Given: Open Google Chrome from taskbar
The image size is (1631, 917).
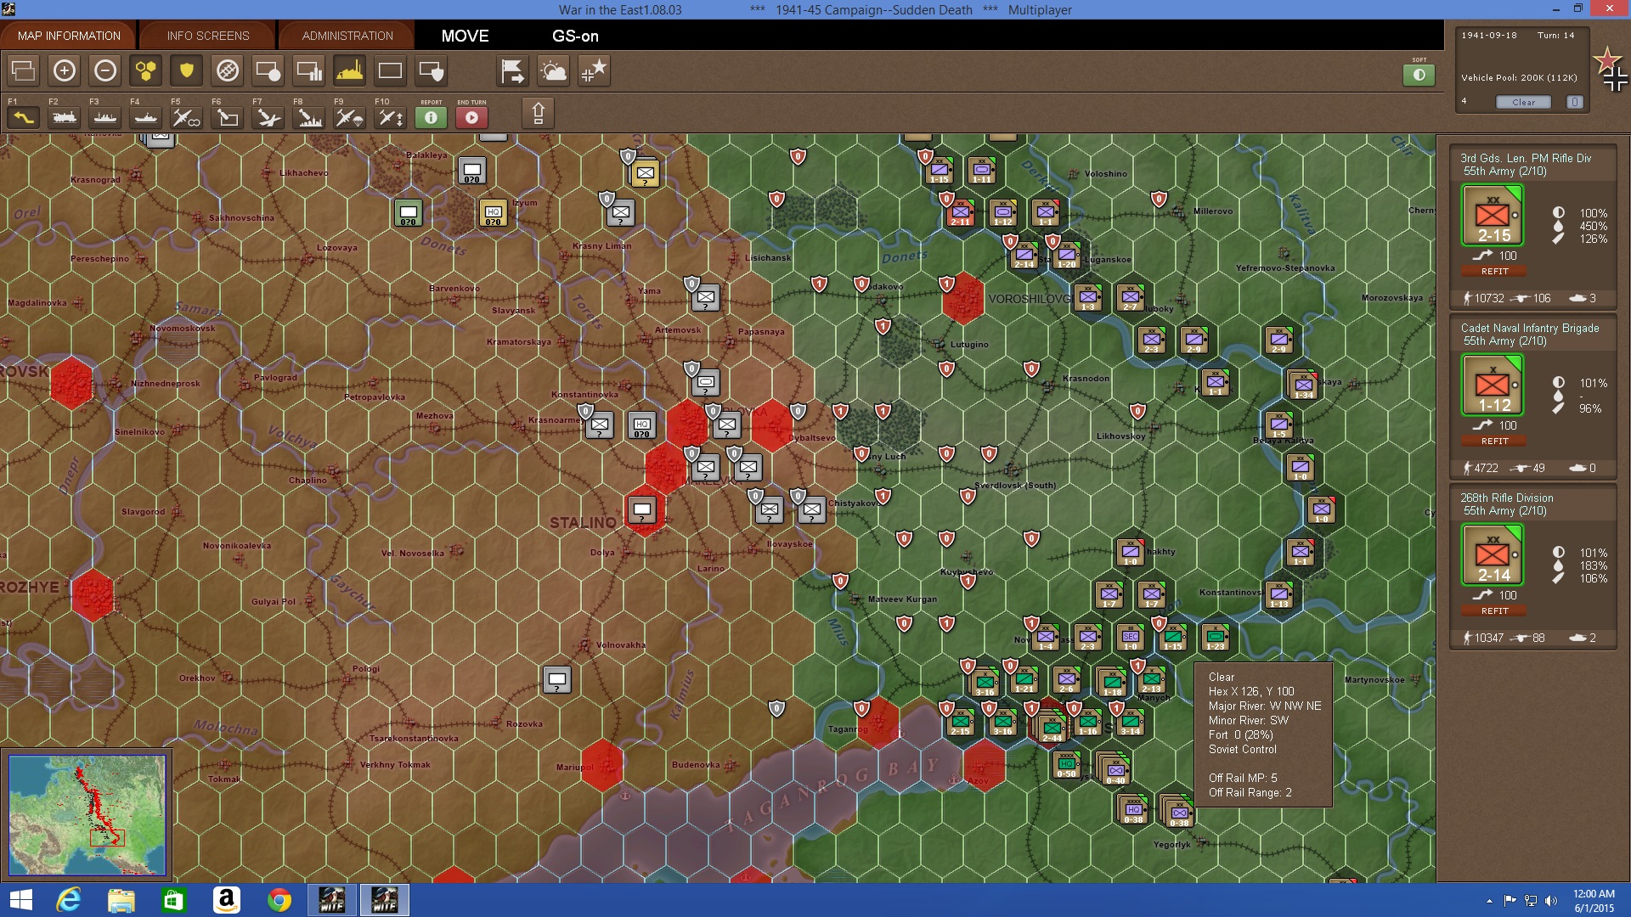Looking at the screenshot, I should (x=279, y=900).
